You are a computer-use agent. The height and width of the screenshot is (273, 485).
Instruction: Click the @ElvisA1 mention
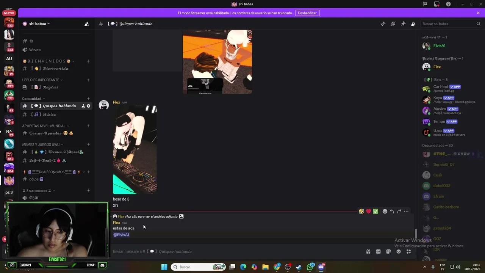click(x=121, y=235)
